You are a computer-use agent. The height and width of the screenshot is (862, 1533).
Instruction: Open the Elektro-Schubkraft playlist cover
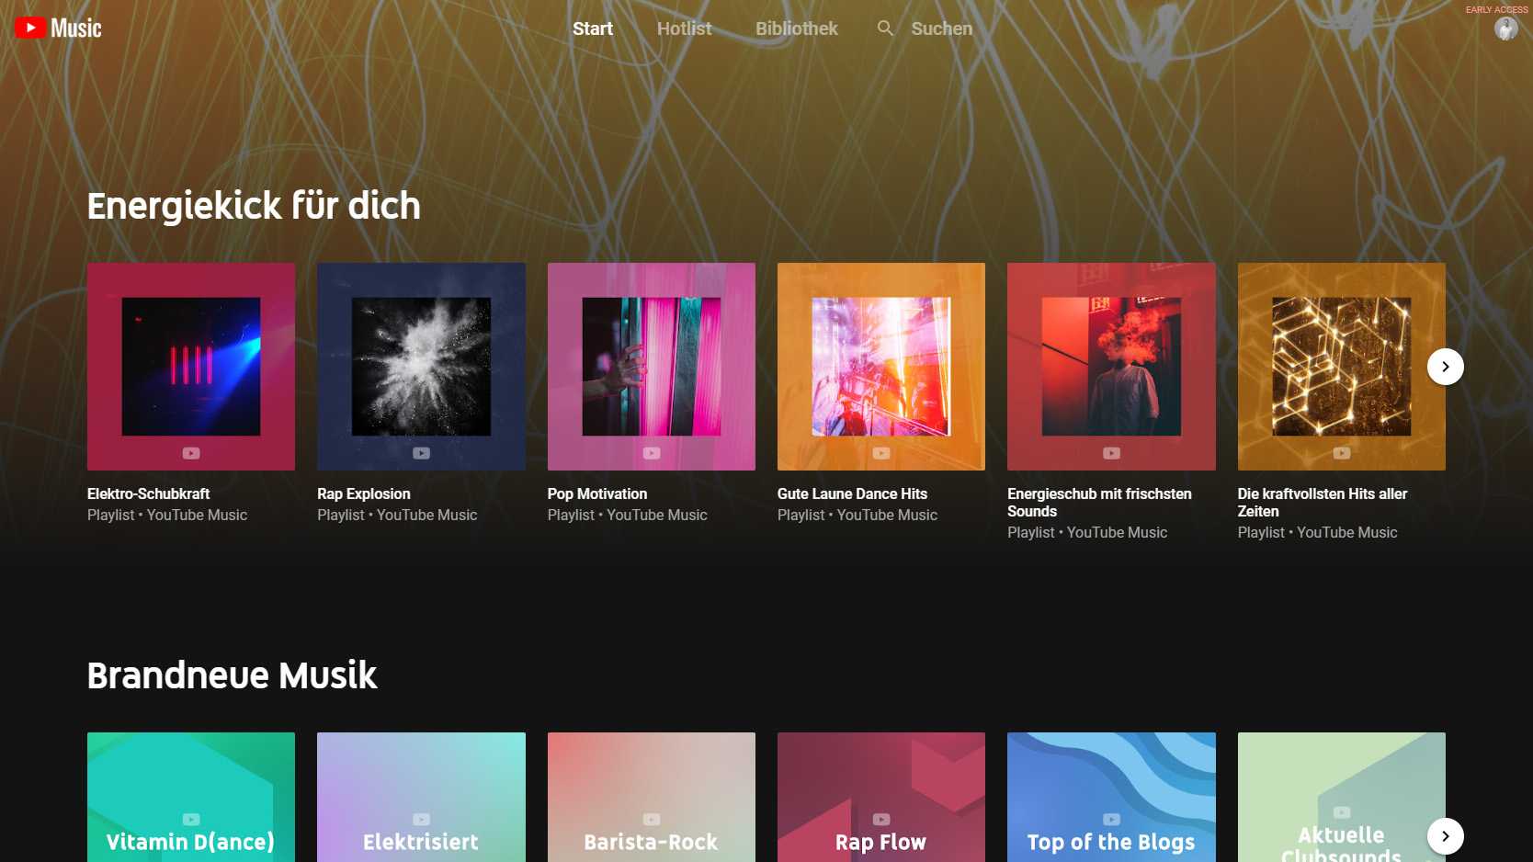click(191, 367)
